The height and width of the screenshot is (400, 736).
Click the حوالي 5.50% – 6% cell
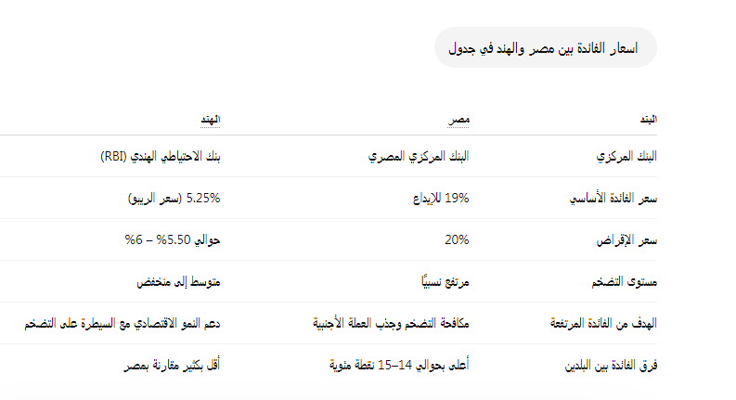173,239
